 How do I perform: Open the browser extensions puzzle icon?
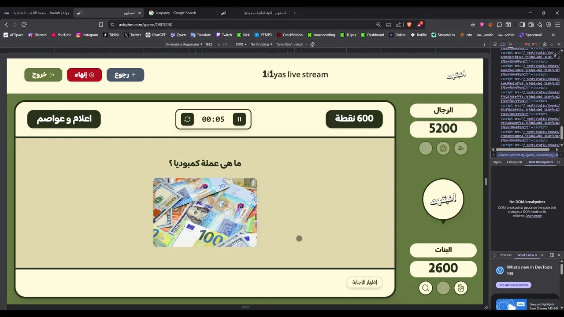point(499,25)
